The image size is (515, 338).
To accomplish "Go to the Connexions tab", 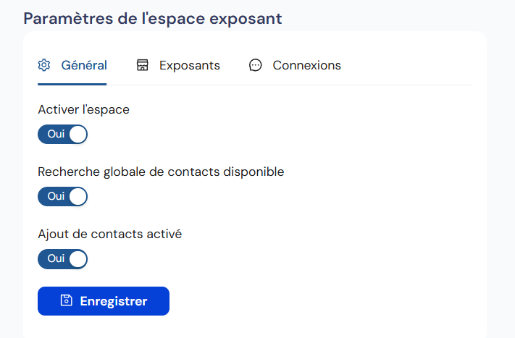I will point(306,65).
